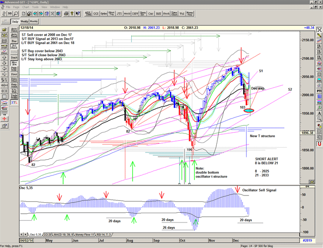Select the Daily timeframe button
This screenshot has width=323, height=248.
click(x=15, y=22)
